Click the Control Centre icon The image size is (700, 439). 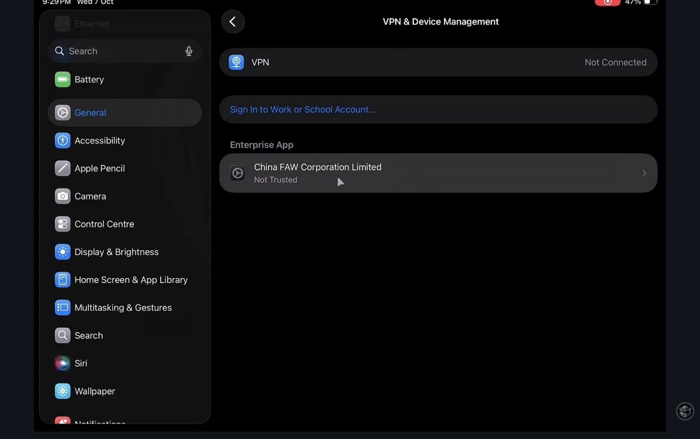coord(62,224)
